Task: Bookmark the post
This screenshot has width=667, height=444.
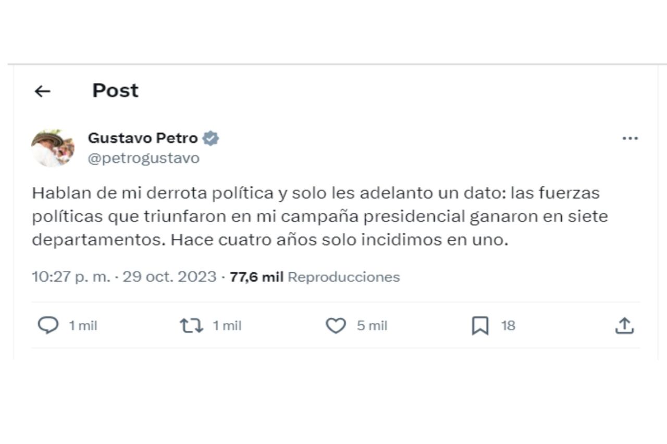Action: [x=481, y=326]
